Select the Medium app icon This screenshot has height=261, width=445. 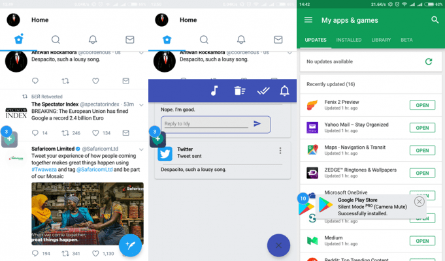pos(312,241)
